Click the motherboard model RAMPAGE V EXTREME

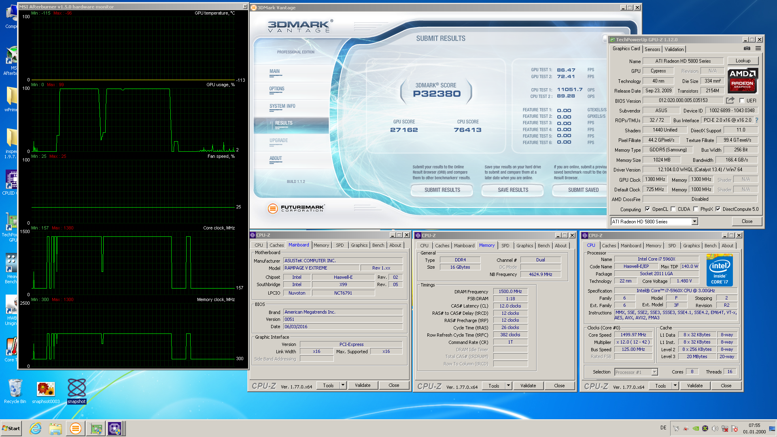(x=321, y=268)
